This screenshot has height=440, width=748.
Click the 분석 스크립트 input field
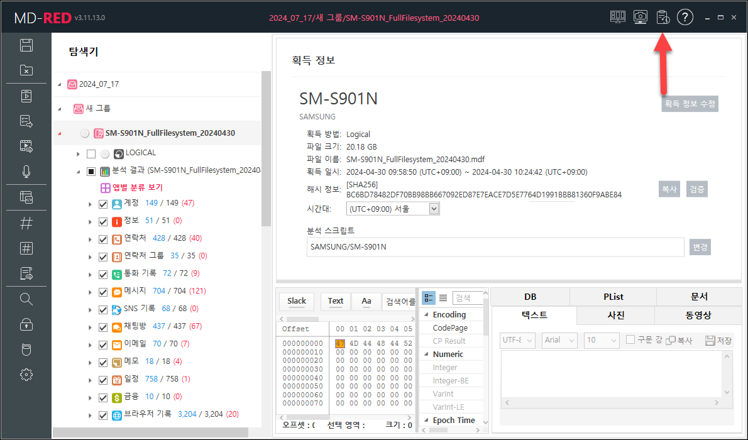point(495,247)
